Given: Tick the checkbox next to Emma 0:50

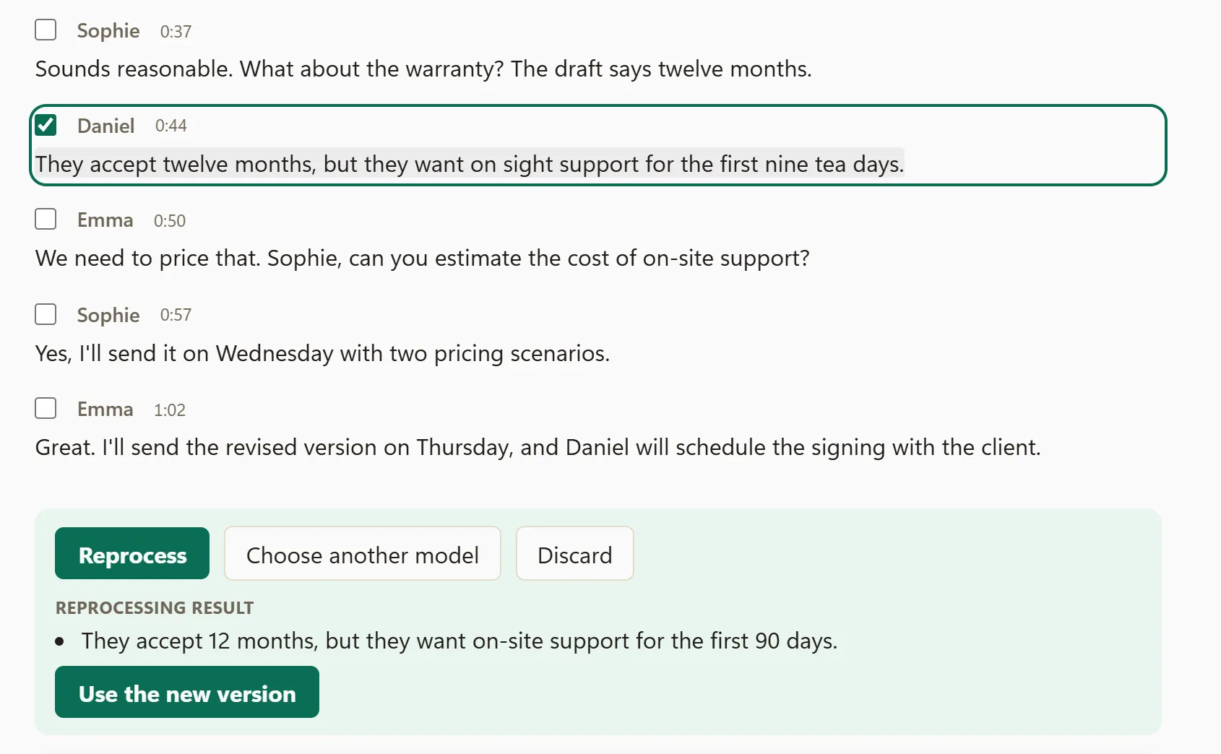Looking at the screenshot, I should 46,219.
